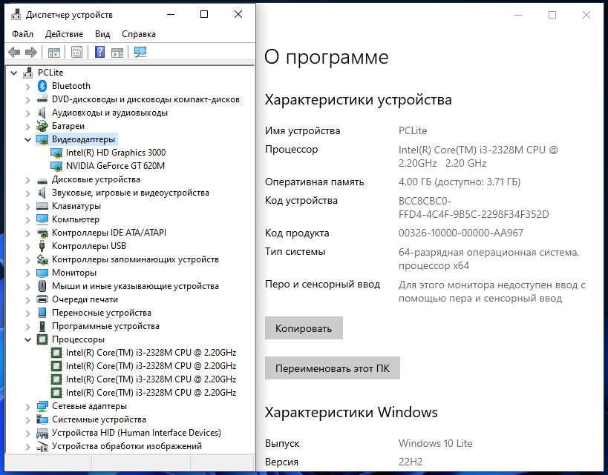Open the Действие menu
Screen dimensions: 608x475
click(x=64, y=34)
